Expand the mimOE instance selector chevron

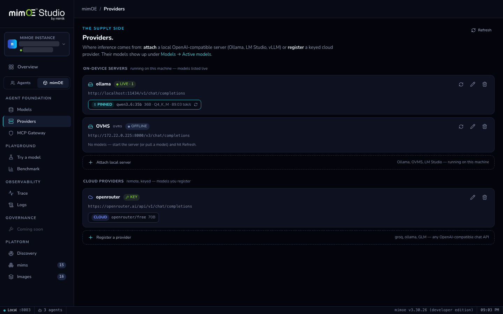64,44
